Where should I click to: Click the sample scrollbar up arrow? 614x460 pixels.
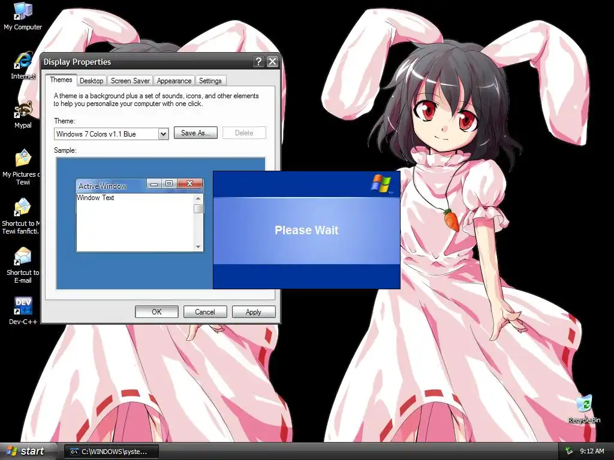[198, 198]
